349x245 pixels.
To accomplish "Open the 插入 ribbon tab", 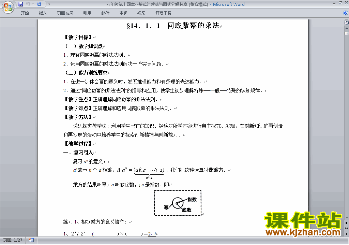I will [x=43, y=13].
